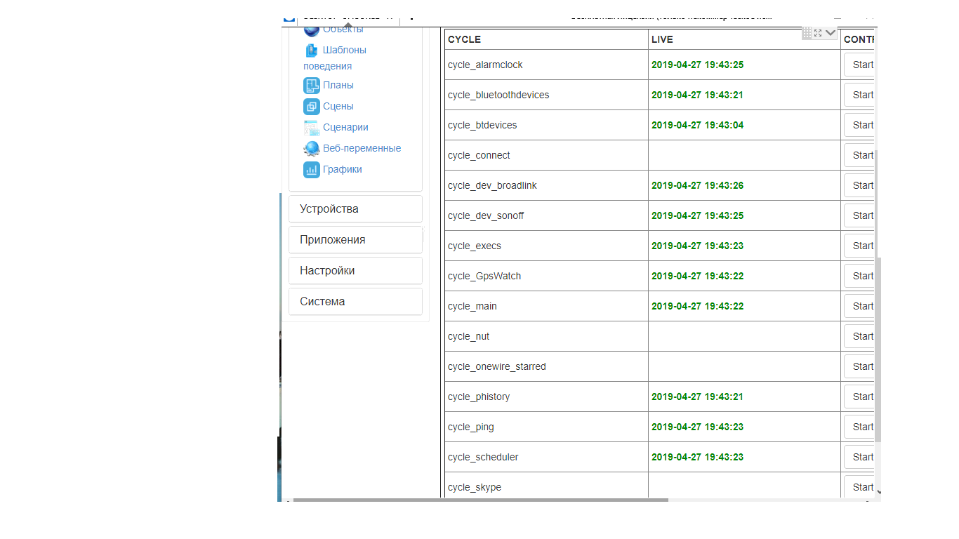Open the Сцены link
The height and width of the screenshot is (539, 959).
coord(338,106)
